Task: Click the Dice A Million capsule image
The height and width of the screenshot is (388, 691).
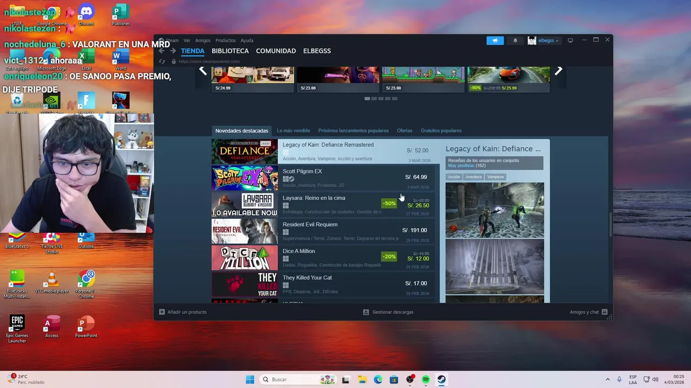Action: [245, 258]
